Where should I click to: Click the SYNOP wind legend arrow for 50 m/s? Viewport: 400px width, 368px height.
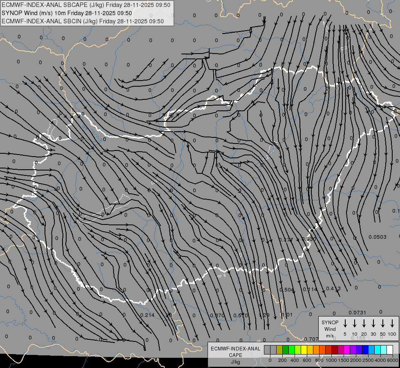(x=383, y=323)
